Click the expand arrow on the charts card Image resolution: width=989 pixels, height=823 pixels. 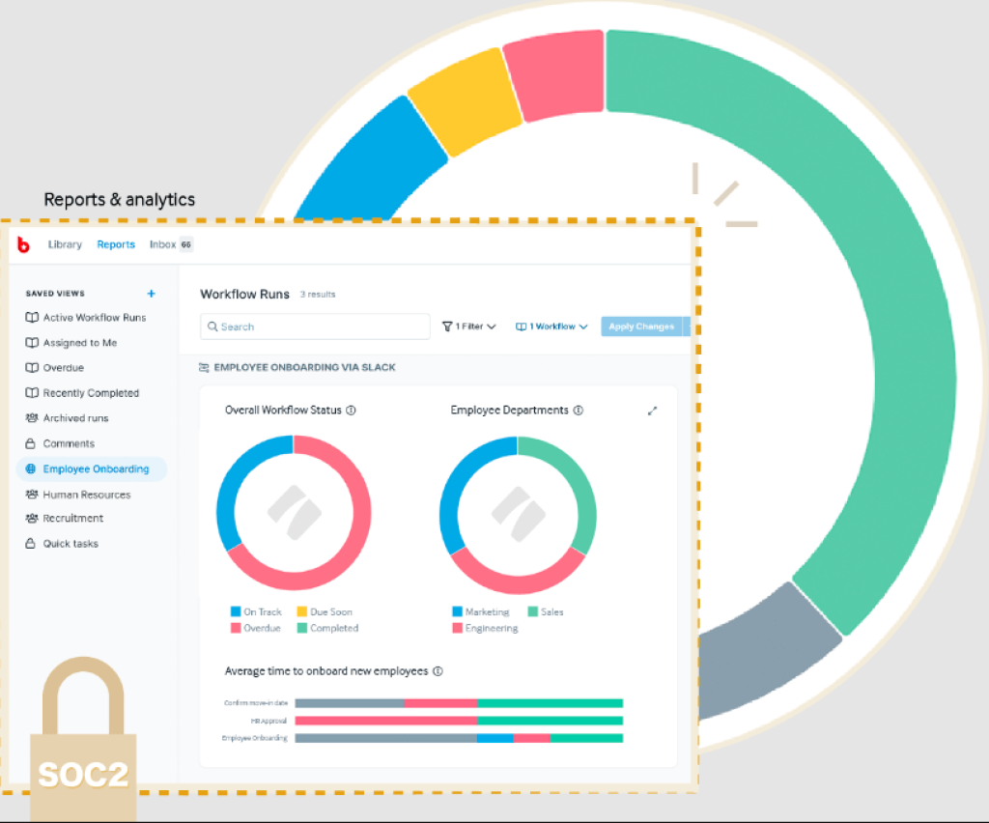pyautogui.click(x=652, y=410)
